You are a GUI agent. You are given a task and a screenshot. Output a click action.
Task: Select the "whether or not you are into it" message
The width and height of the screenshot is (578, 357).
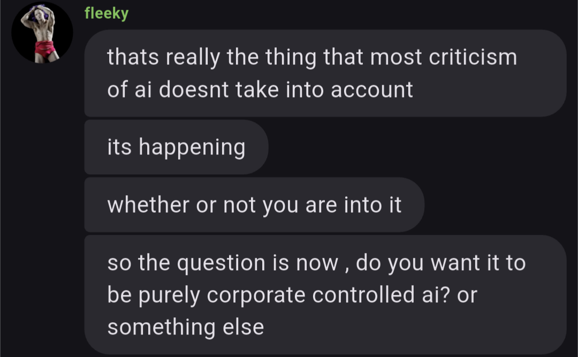click(x=254, y=205)
